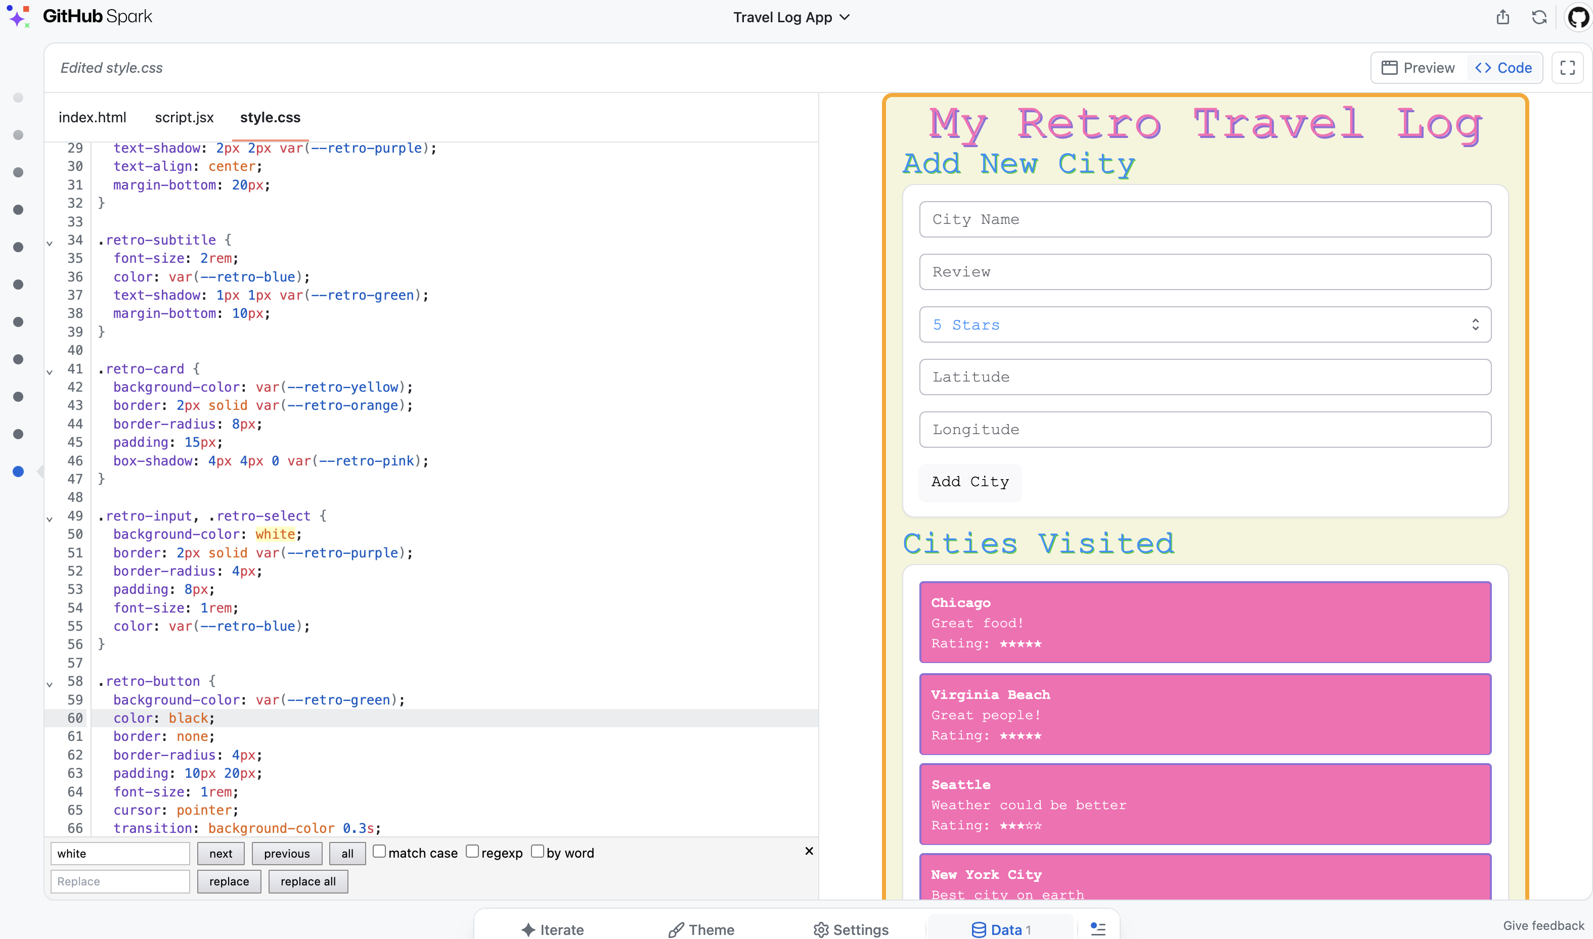Click the Iterate sparkle icon

point(528,929)
